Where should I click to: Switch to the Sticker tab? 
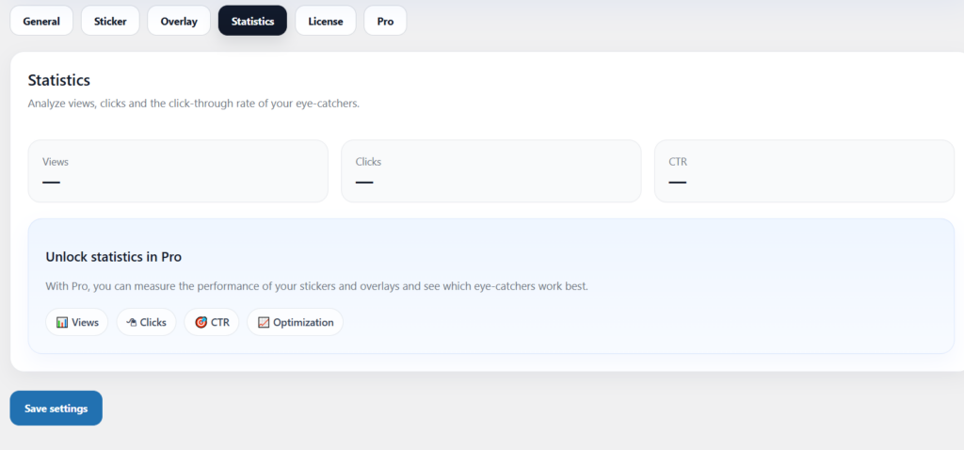click(110, 21)
